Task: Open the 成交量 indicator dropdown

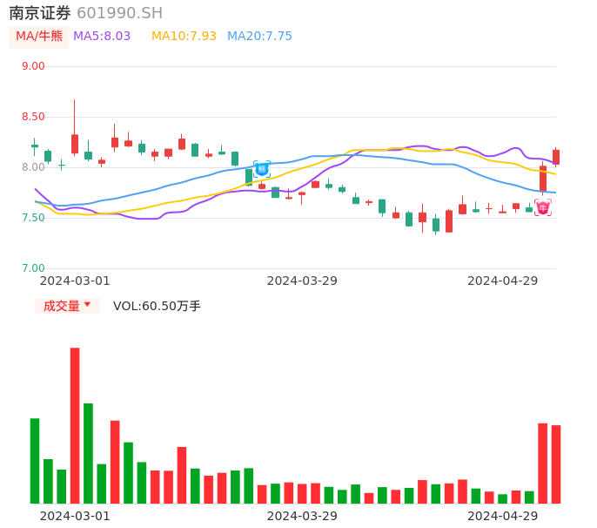Action: (67, 306)
